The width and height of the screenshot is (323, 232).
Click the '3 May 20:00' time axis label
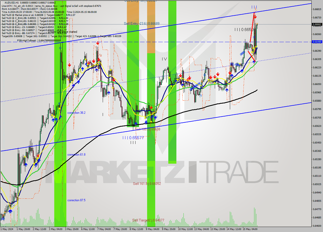(x=72, y=229)
